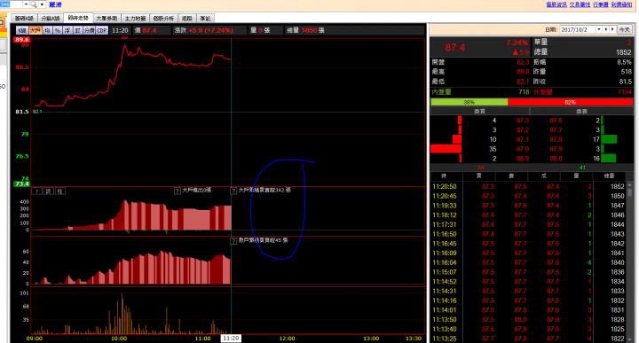639x343 pixels.
Task: Click the magnifier search icon beside stock code
Action: (34, 4)
